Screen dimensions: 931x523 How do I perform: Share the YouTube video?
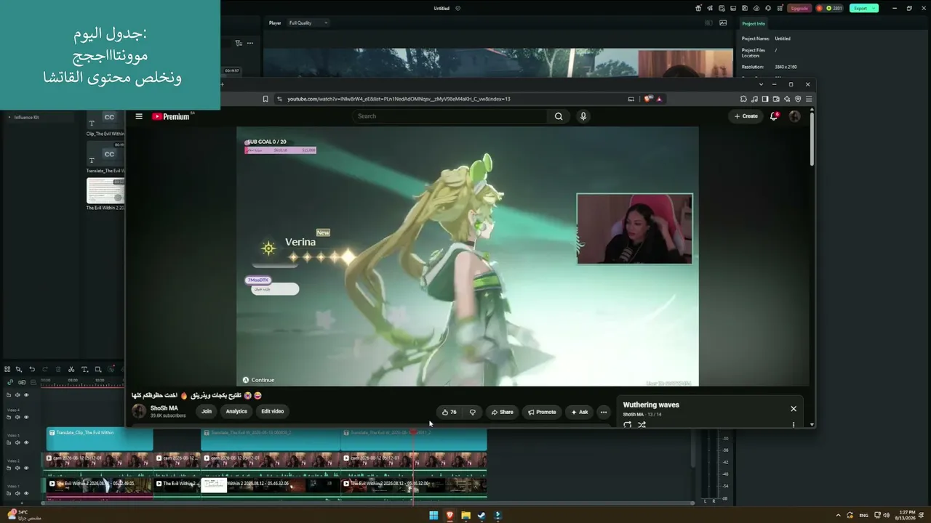tap(502, 412)
